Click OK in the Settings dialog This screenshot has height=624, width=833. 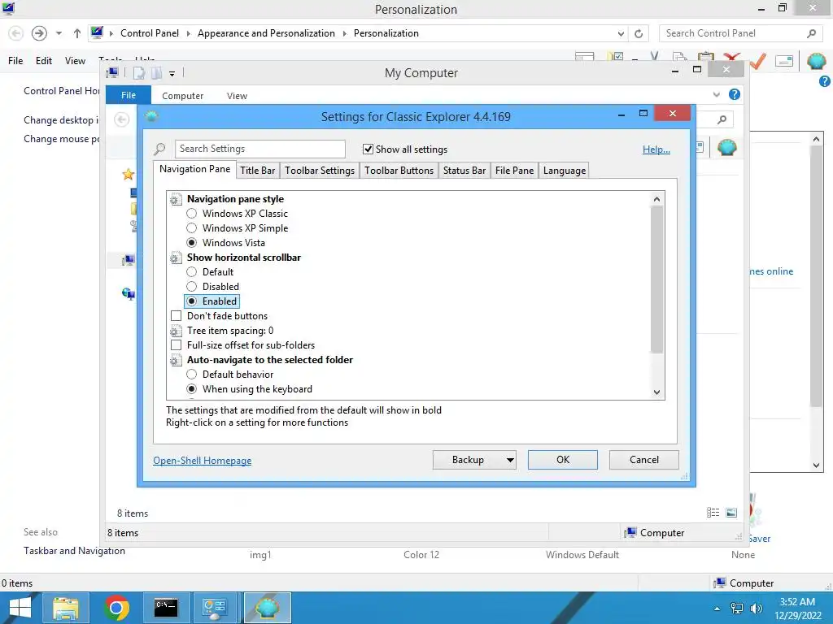[x=563, y=460]
